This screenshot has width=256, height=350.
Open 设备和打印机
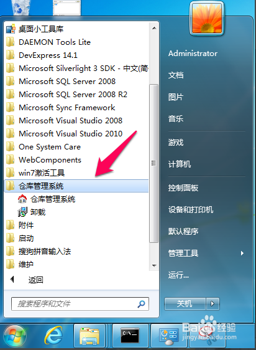coord(191,210)
